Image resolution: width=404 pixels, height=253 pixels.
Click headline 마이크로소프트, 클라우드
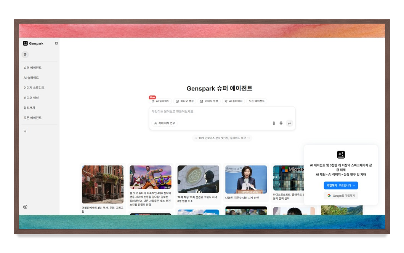289,196
